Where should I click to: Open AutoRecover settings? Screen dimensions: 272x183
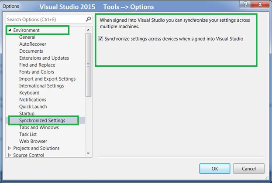(33, 44)
